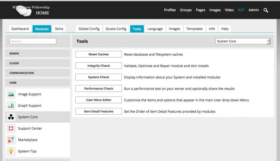Image resolution: width=280 pixels, height=161 pixels.
Task: Focus the module search input field
Action: click(x=33, y=41)
